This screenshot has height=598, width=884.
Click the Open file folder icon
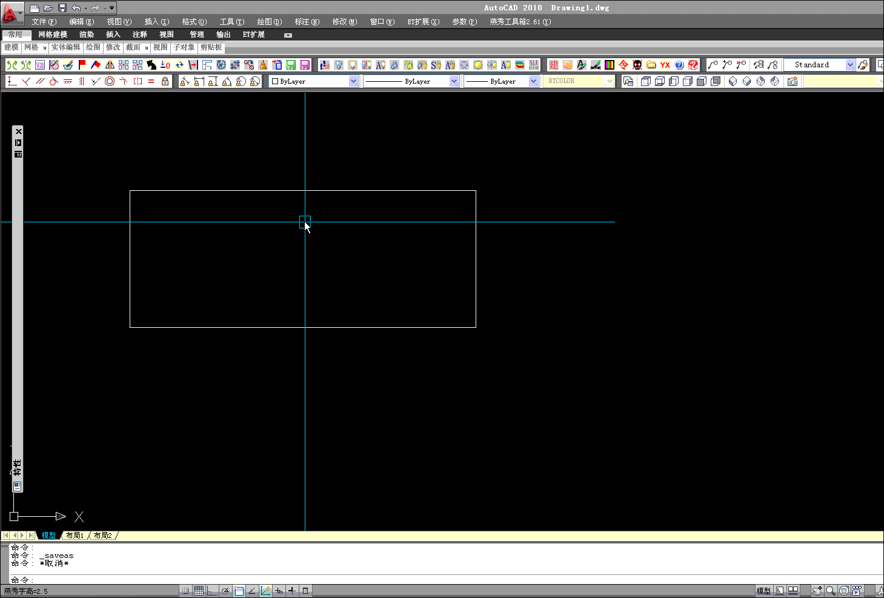[x=48, y=8]
